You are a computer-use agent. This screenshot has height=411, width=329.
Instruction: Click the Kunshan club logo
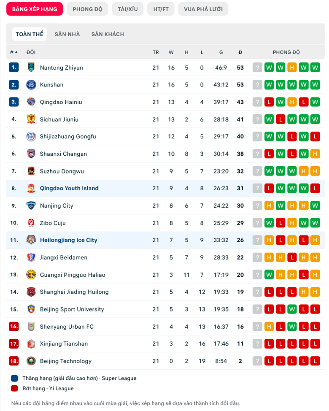(x=31, y=85)
